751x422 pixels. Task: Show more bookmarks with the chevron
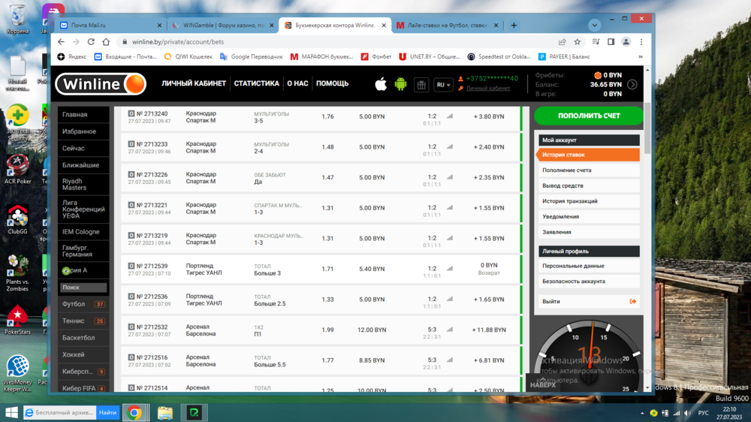640,56
